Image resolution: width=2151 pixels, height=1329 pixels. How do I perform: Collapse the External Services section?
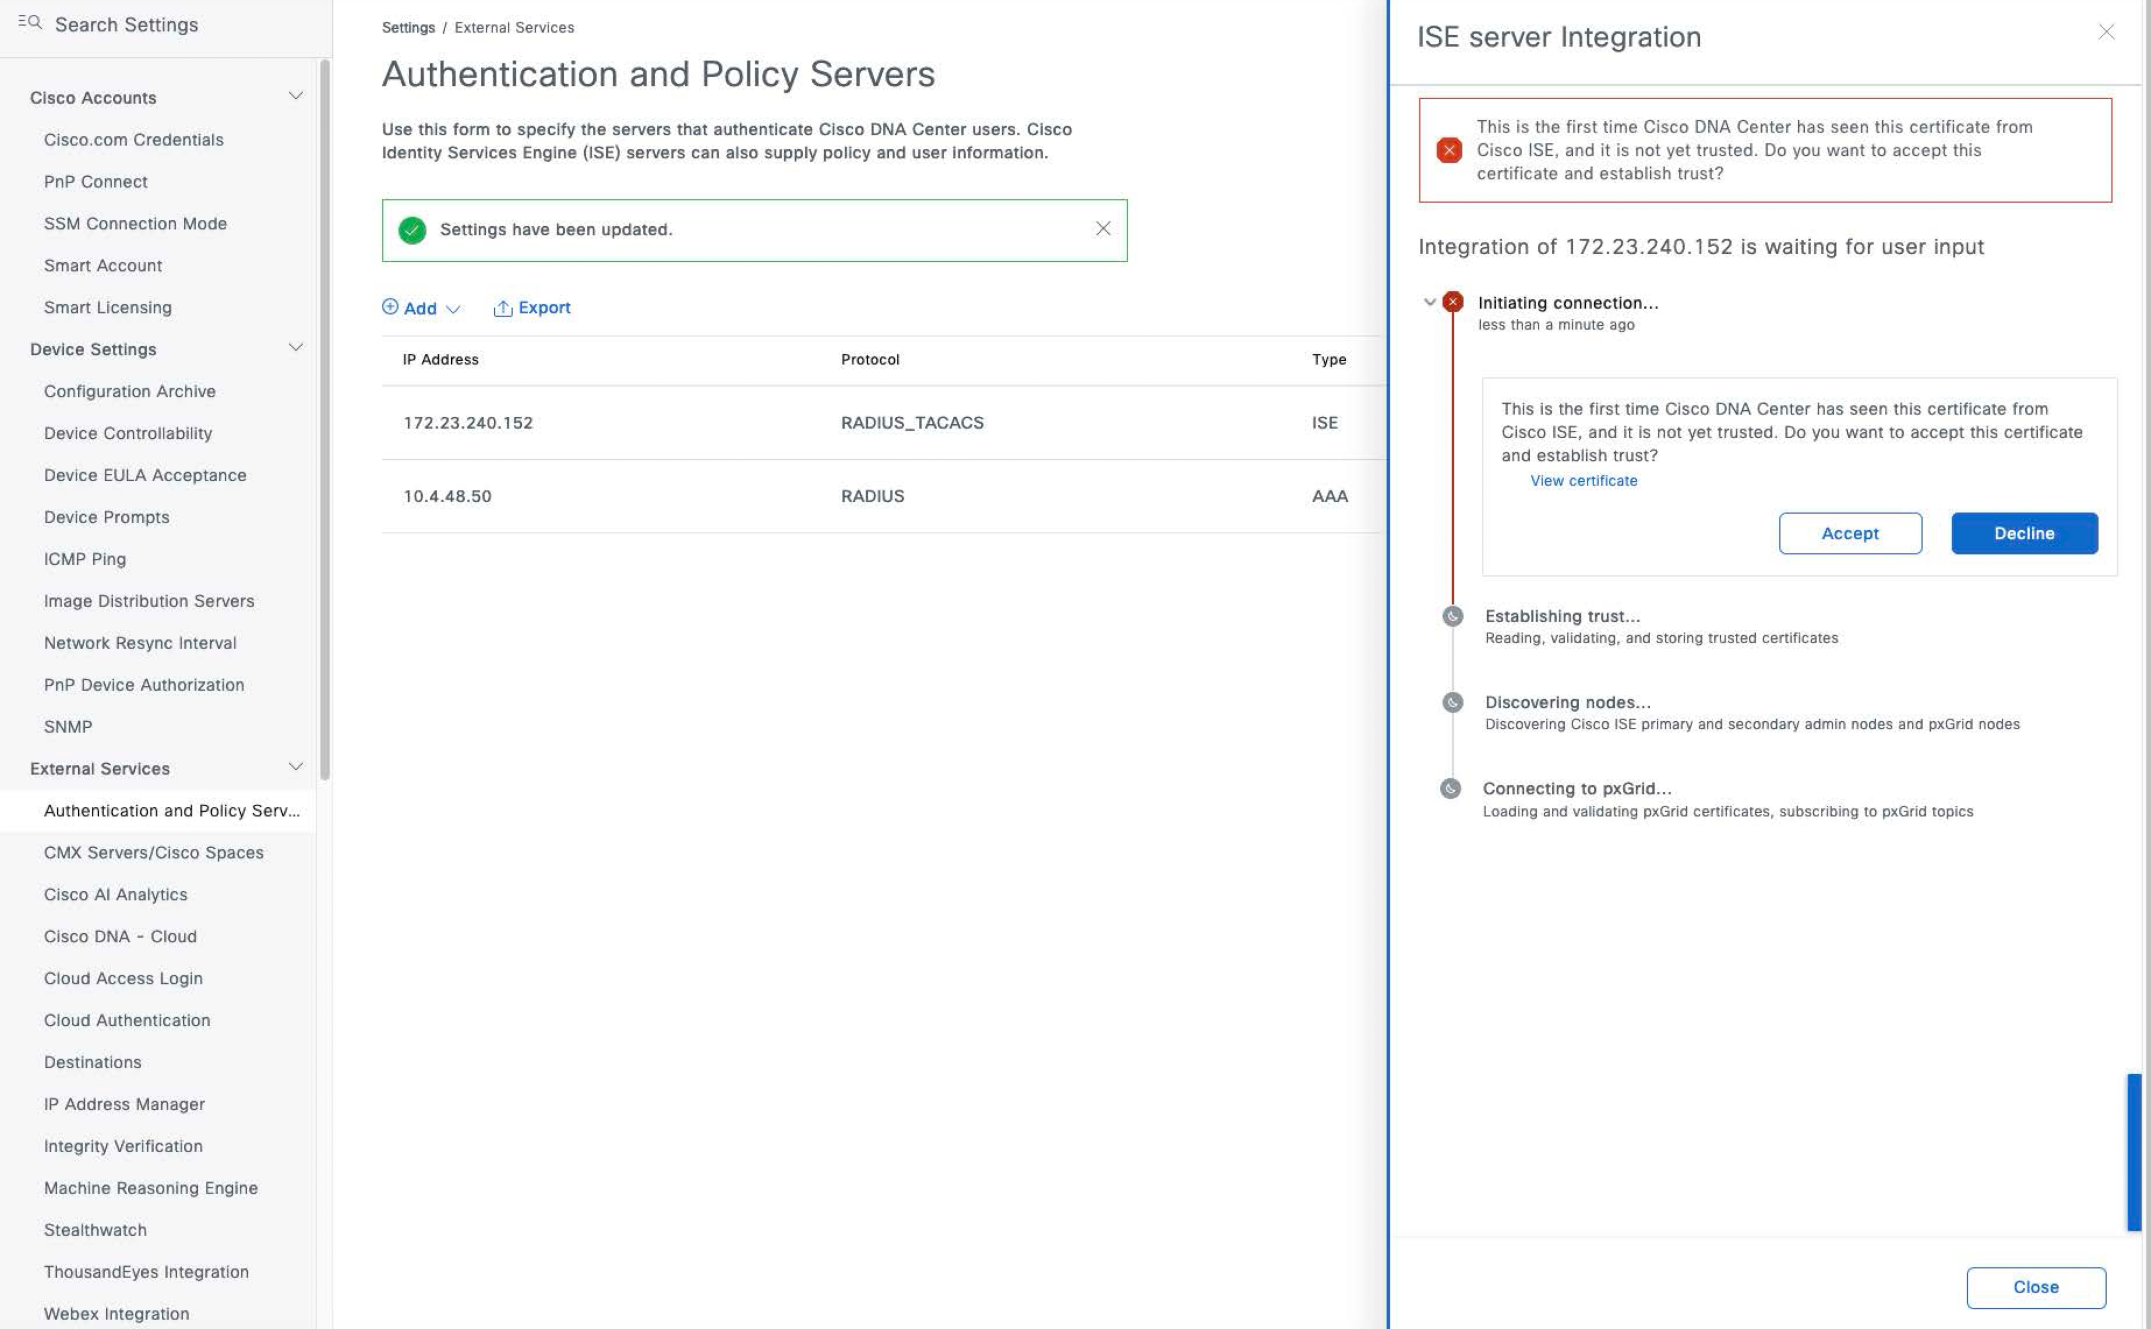[x=296, y=767]
